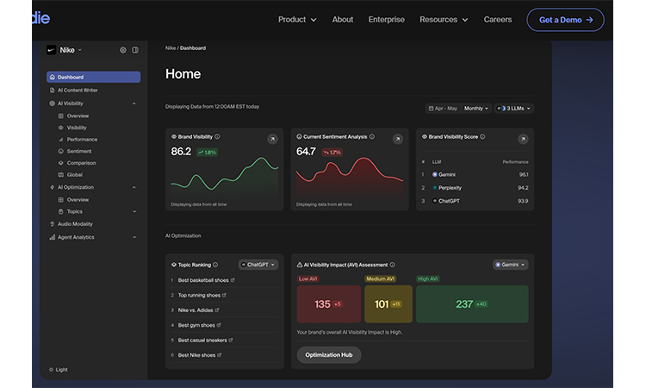This screenshot has height=388, width=646.
Task: Open the Product menu in top navigation
Action: [297, 19]
